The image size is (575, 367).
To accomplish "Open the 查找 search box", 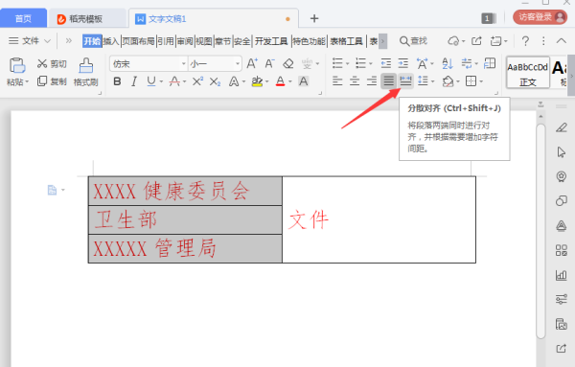I will click(x=414, y=40).
